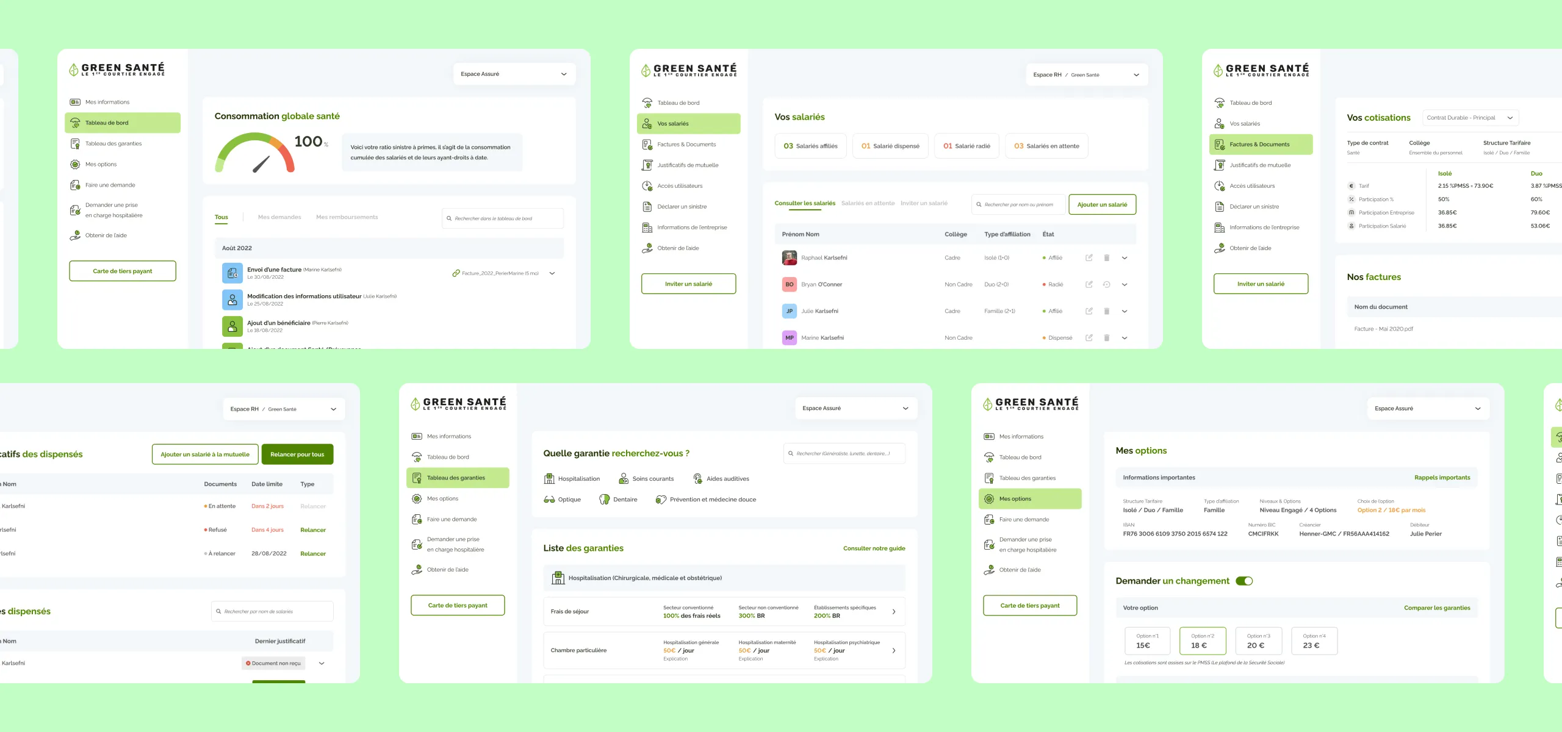1562x732 pixels.
Task: Expand the Hospitalisation guarantee row
Action: click(x=725, y=578)
